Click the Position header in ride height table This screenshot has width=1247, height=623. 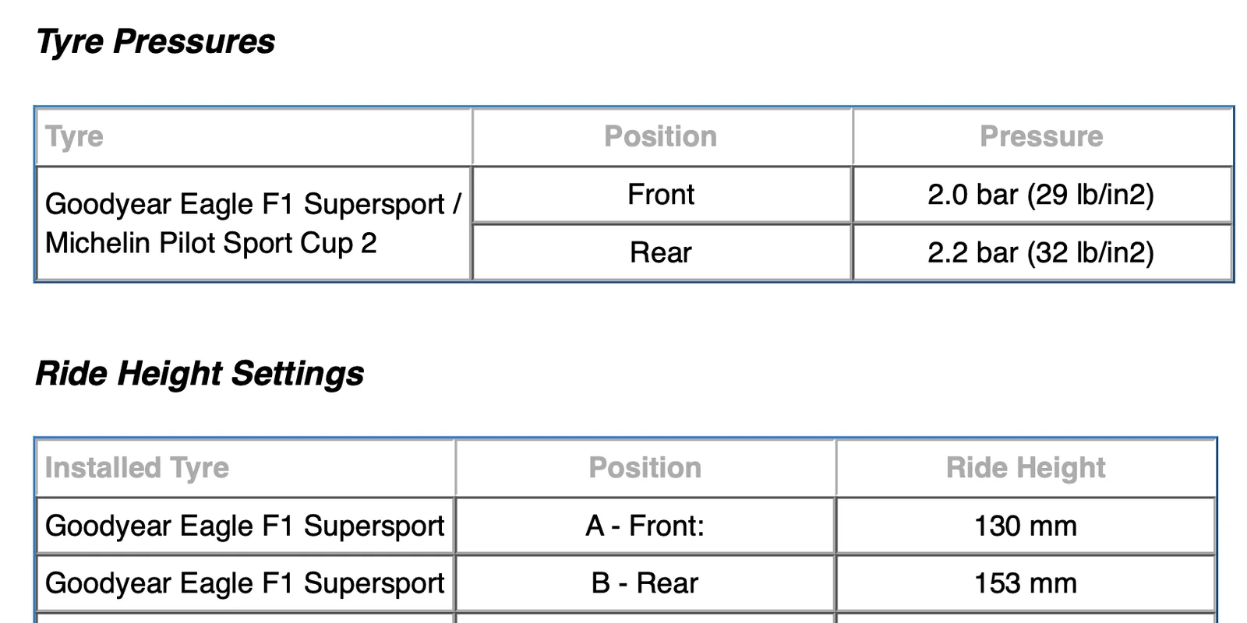click(x=645, y=468)
